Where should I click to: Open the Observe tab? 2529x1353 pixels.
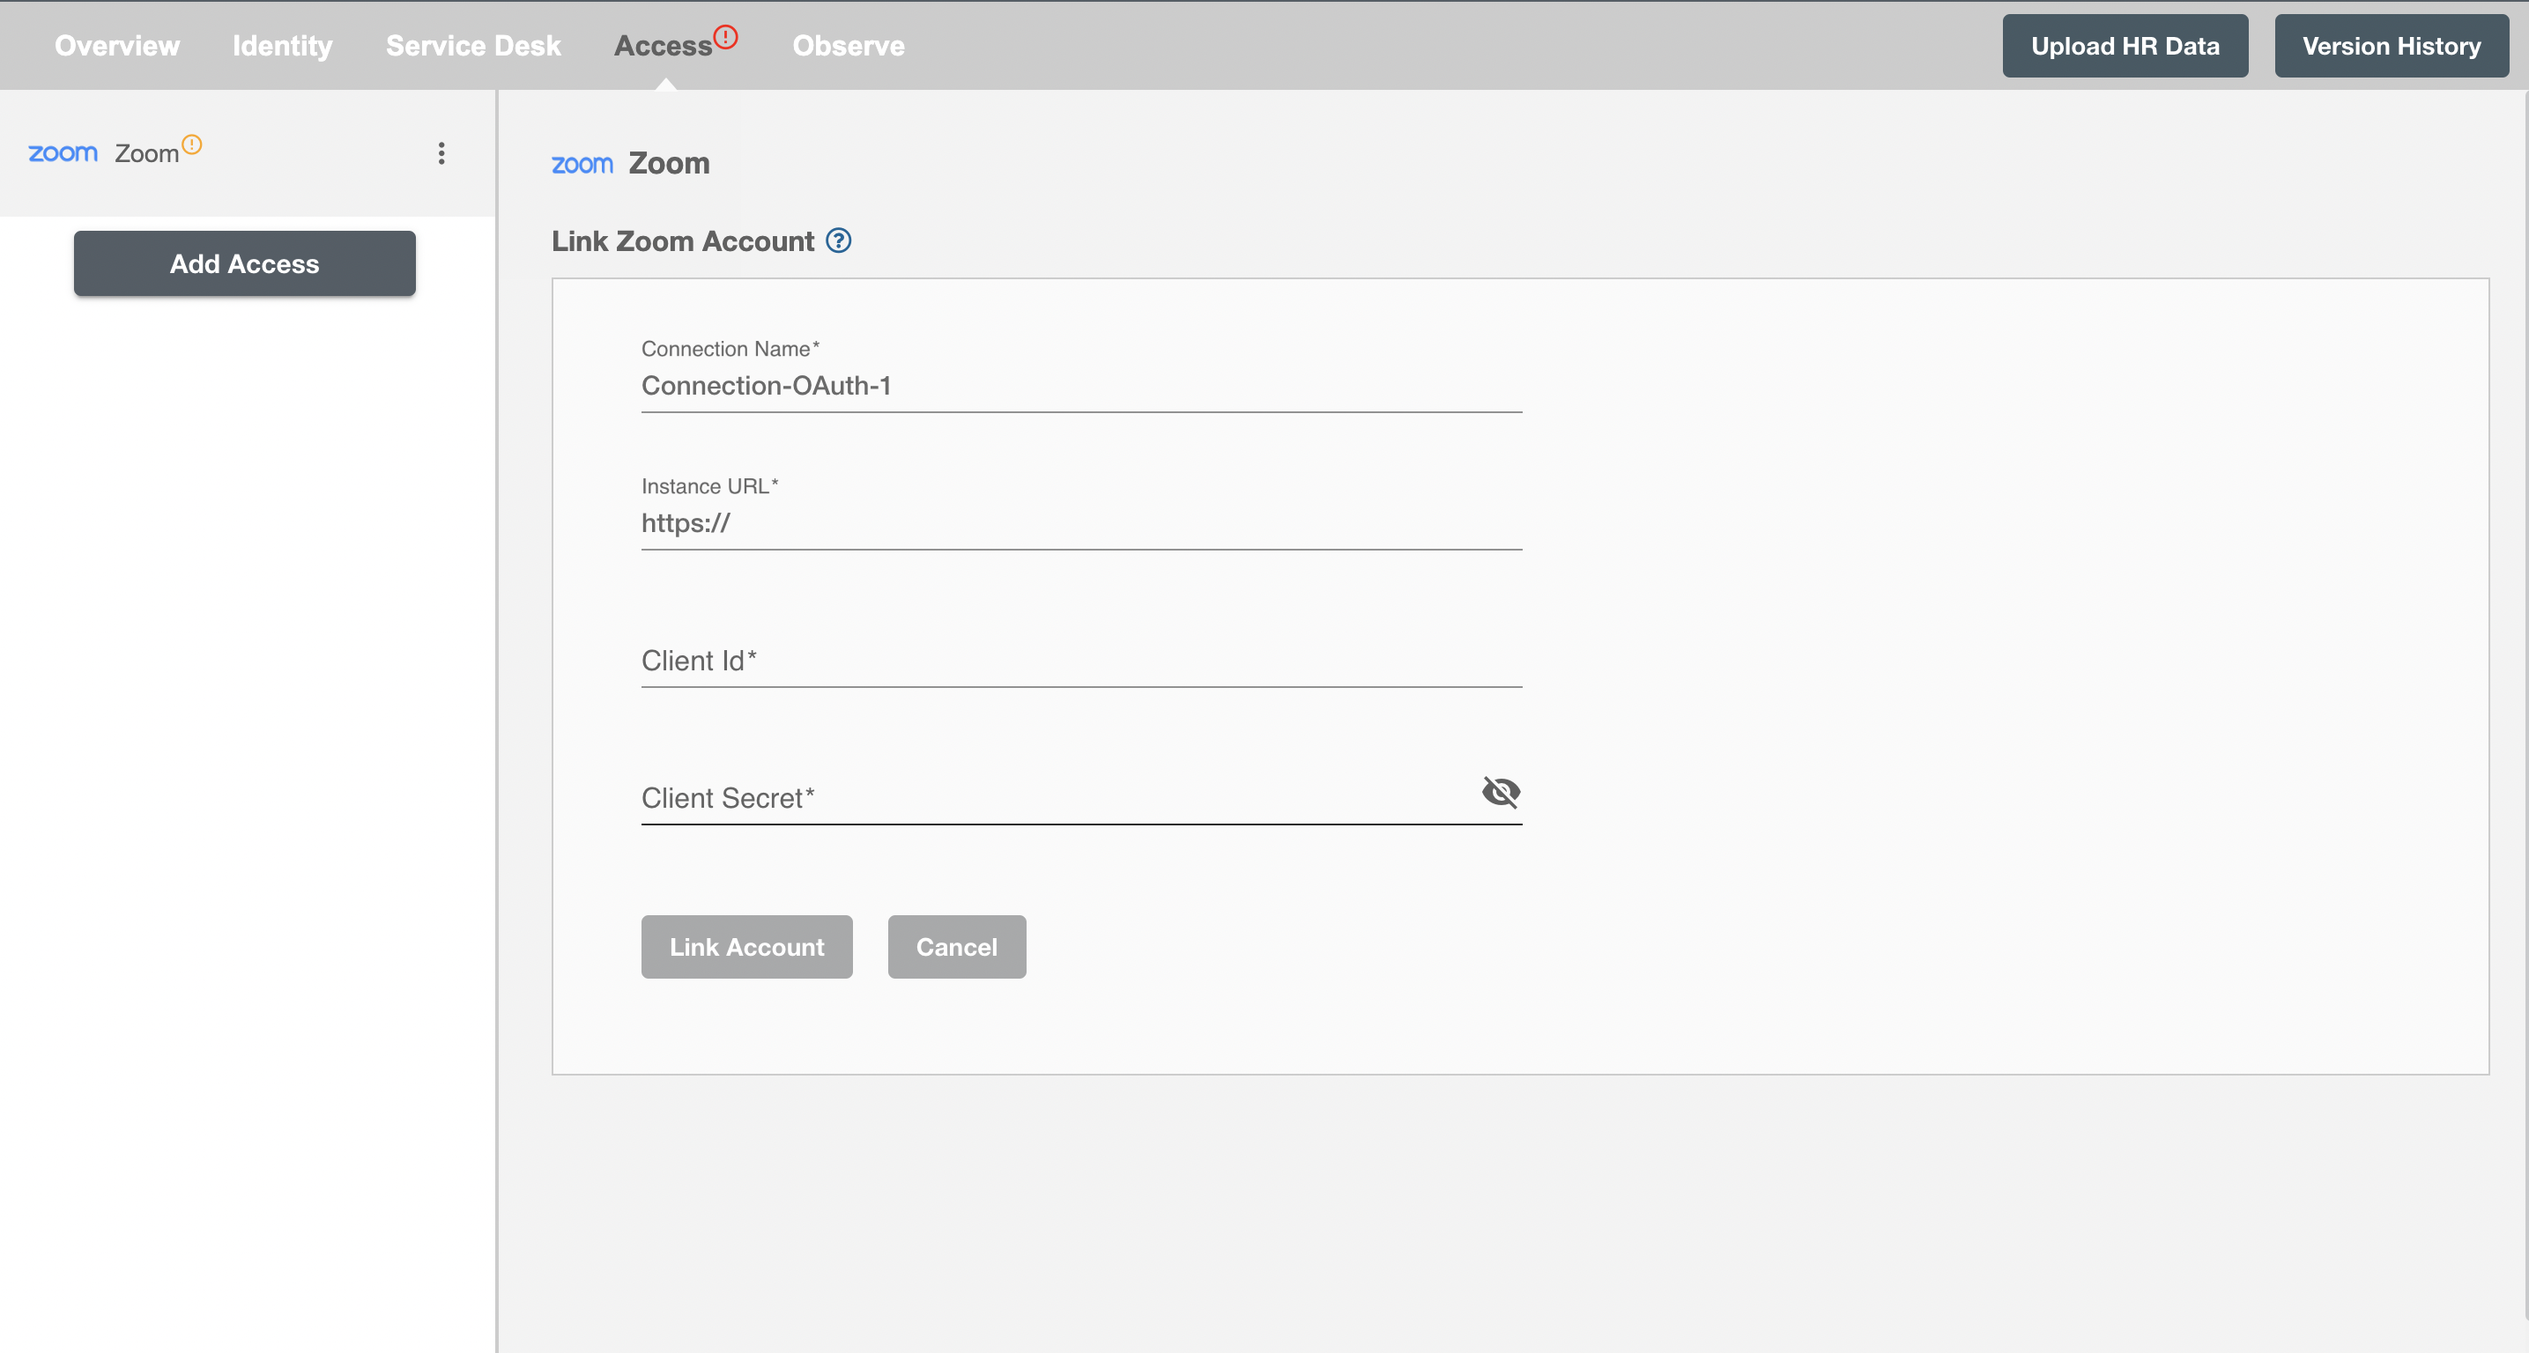(x=849, y=46)
